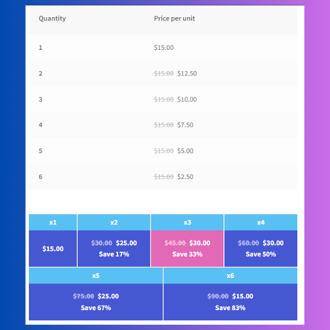Select the x3 tile header

tap(187, 222)
